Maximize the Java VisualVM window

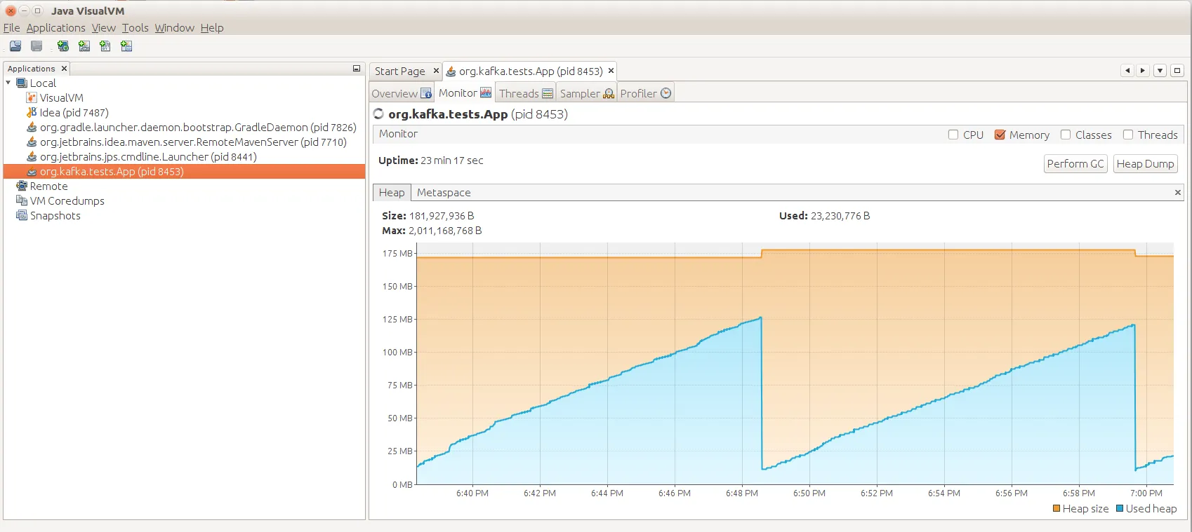38,11
